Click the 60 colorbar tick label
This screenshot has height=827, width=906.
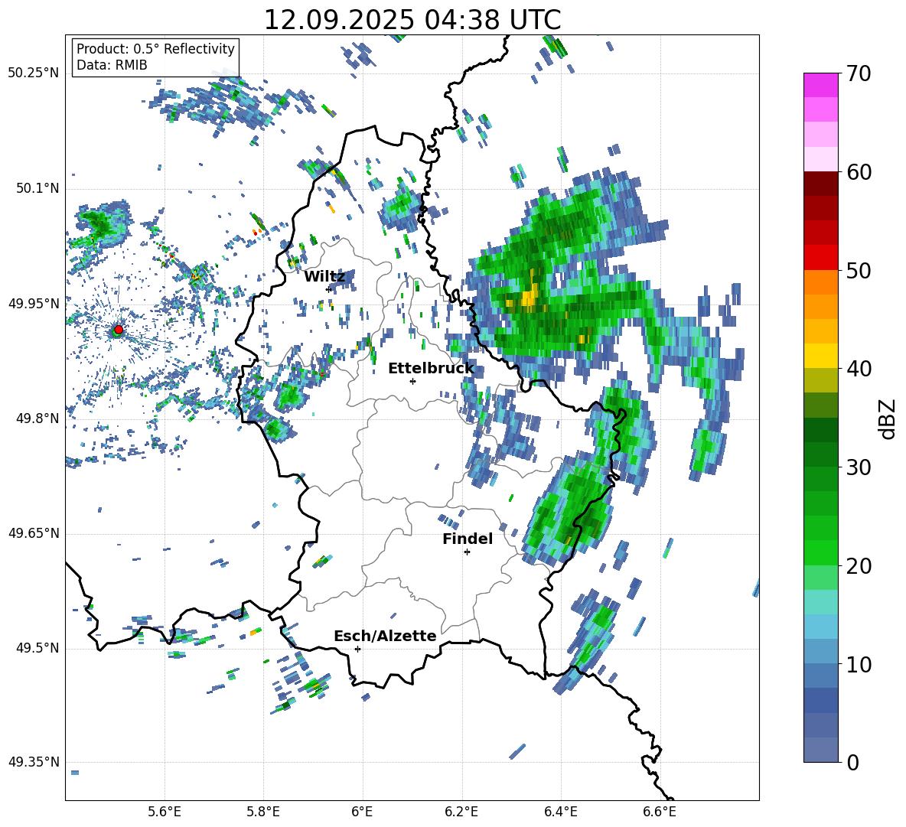point(858,172)
